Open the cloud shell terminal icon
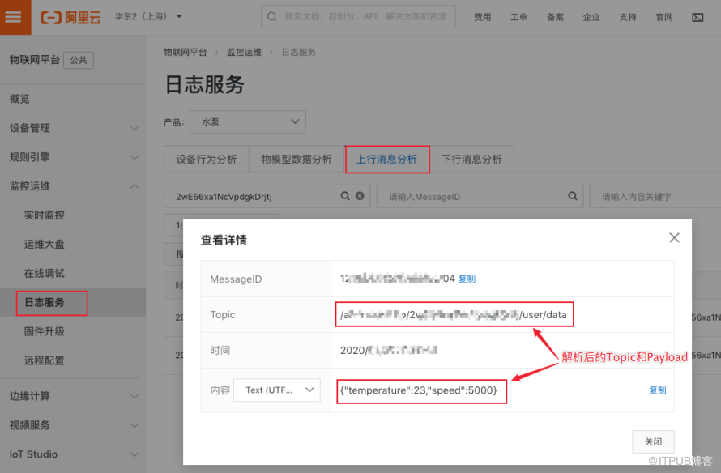 click(698, 17)
